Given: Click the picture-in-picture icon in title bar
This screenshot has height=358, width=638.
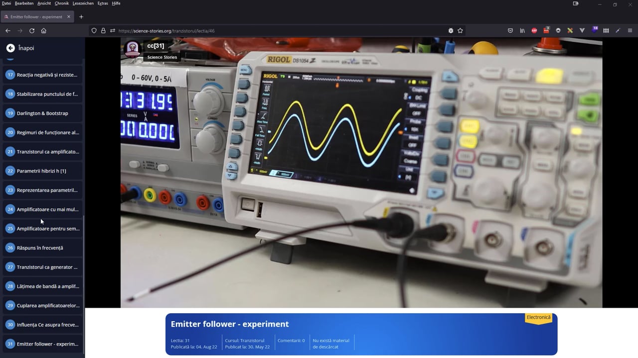Looking at the screenshot, I should [576, 4].
